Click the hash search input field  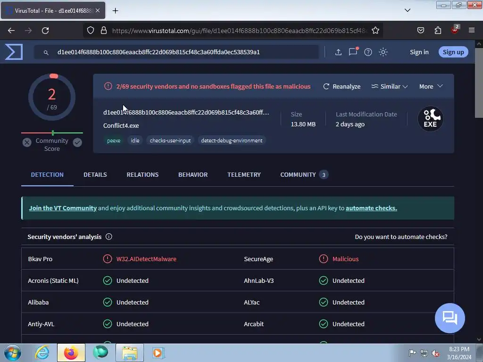tap(176, 52)
